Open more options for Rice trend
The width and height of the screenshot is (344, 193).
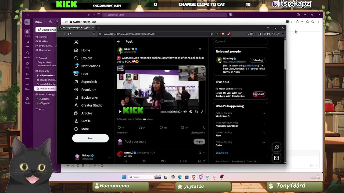tap(264, 133)
